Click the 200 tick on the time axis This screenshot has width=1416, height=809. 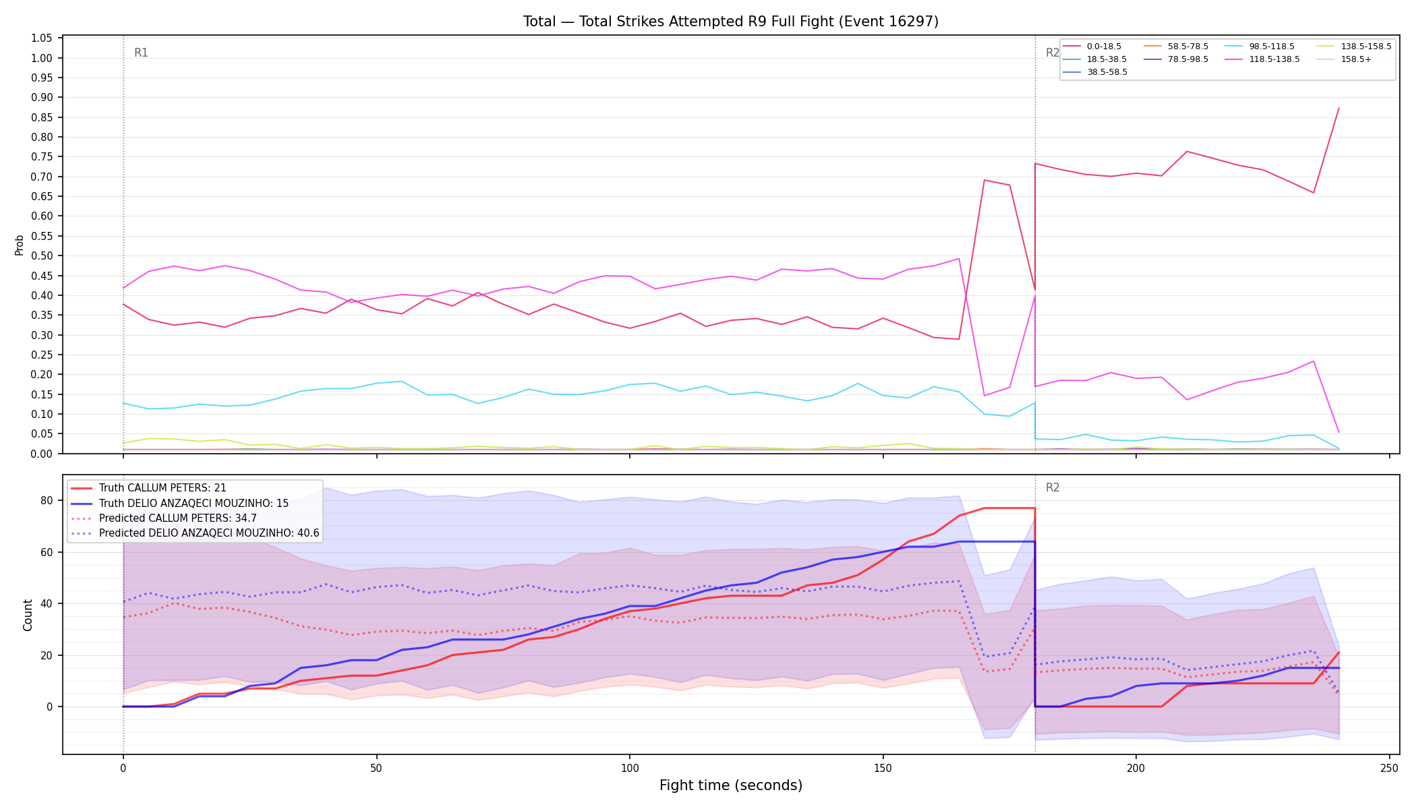click(x=1135, y=768)
